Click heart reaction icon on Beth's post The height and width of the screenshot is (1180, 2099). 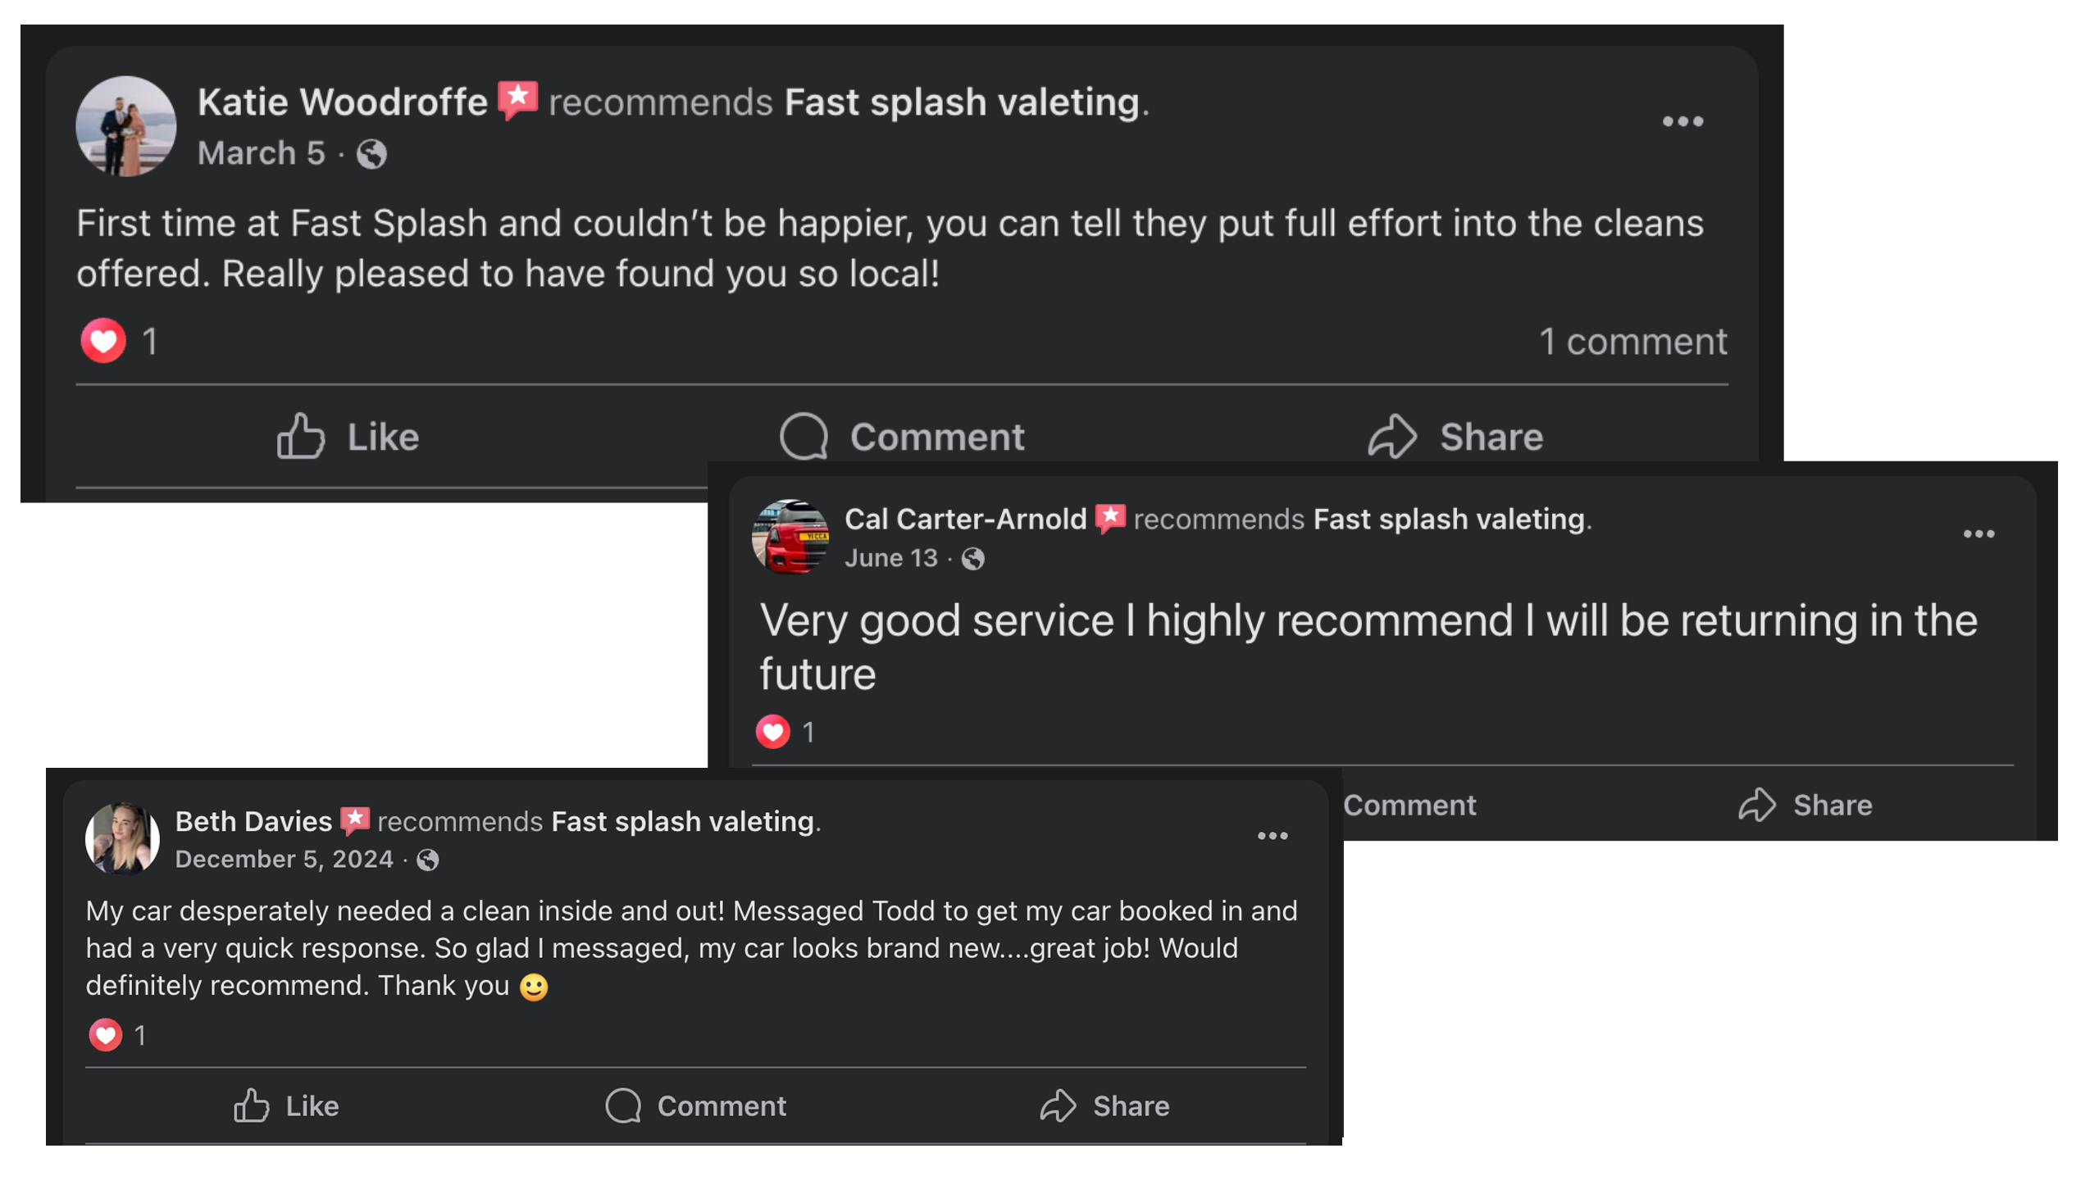106,1035
